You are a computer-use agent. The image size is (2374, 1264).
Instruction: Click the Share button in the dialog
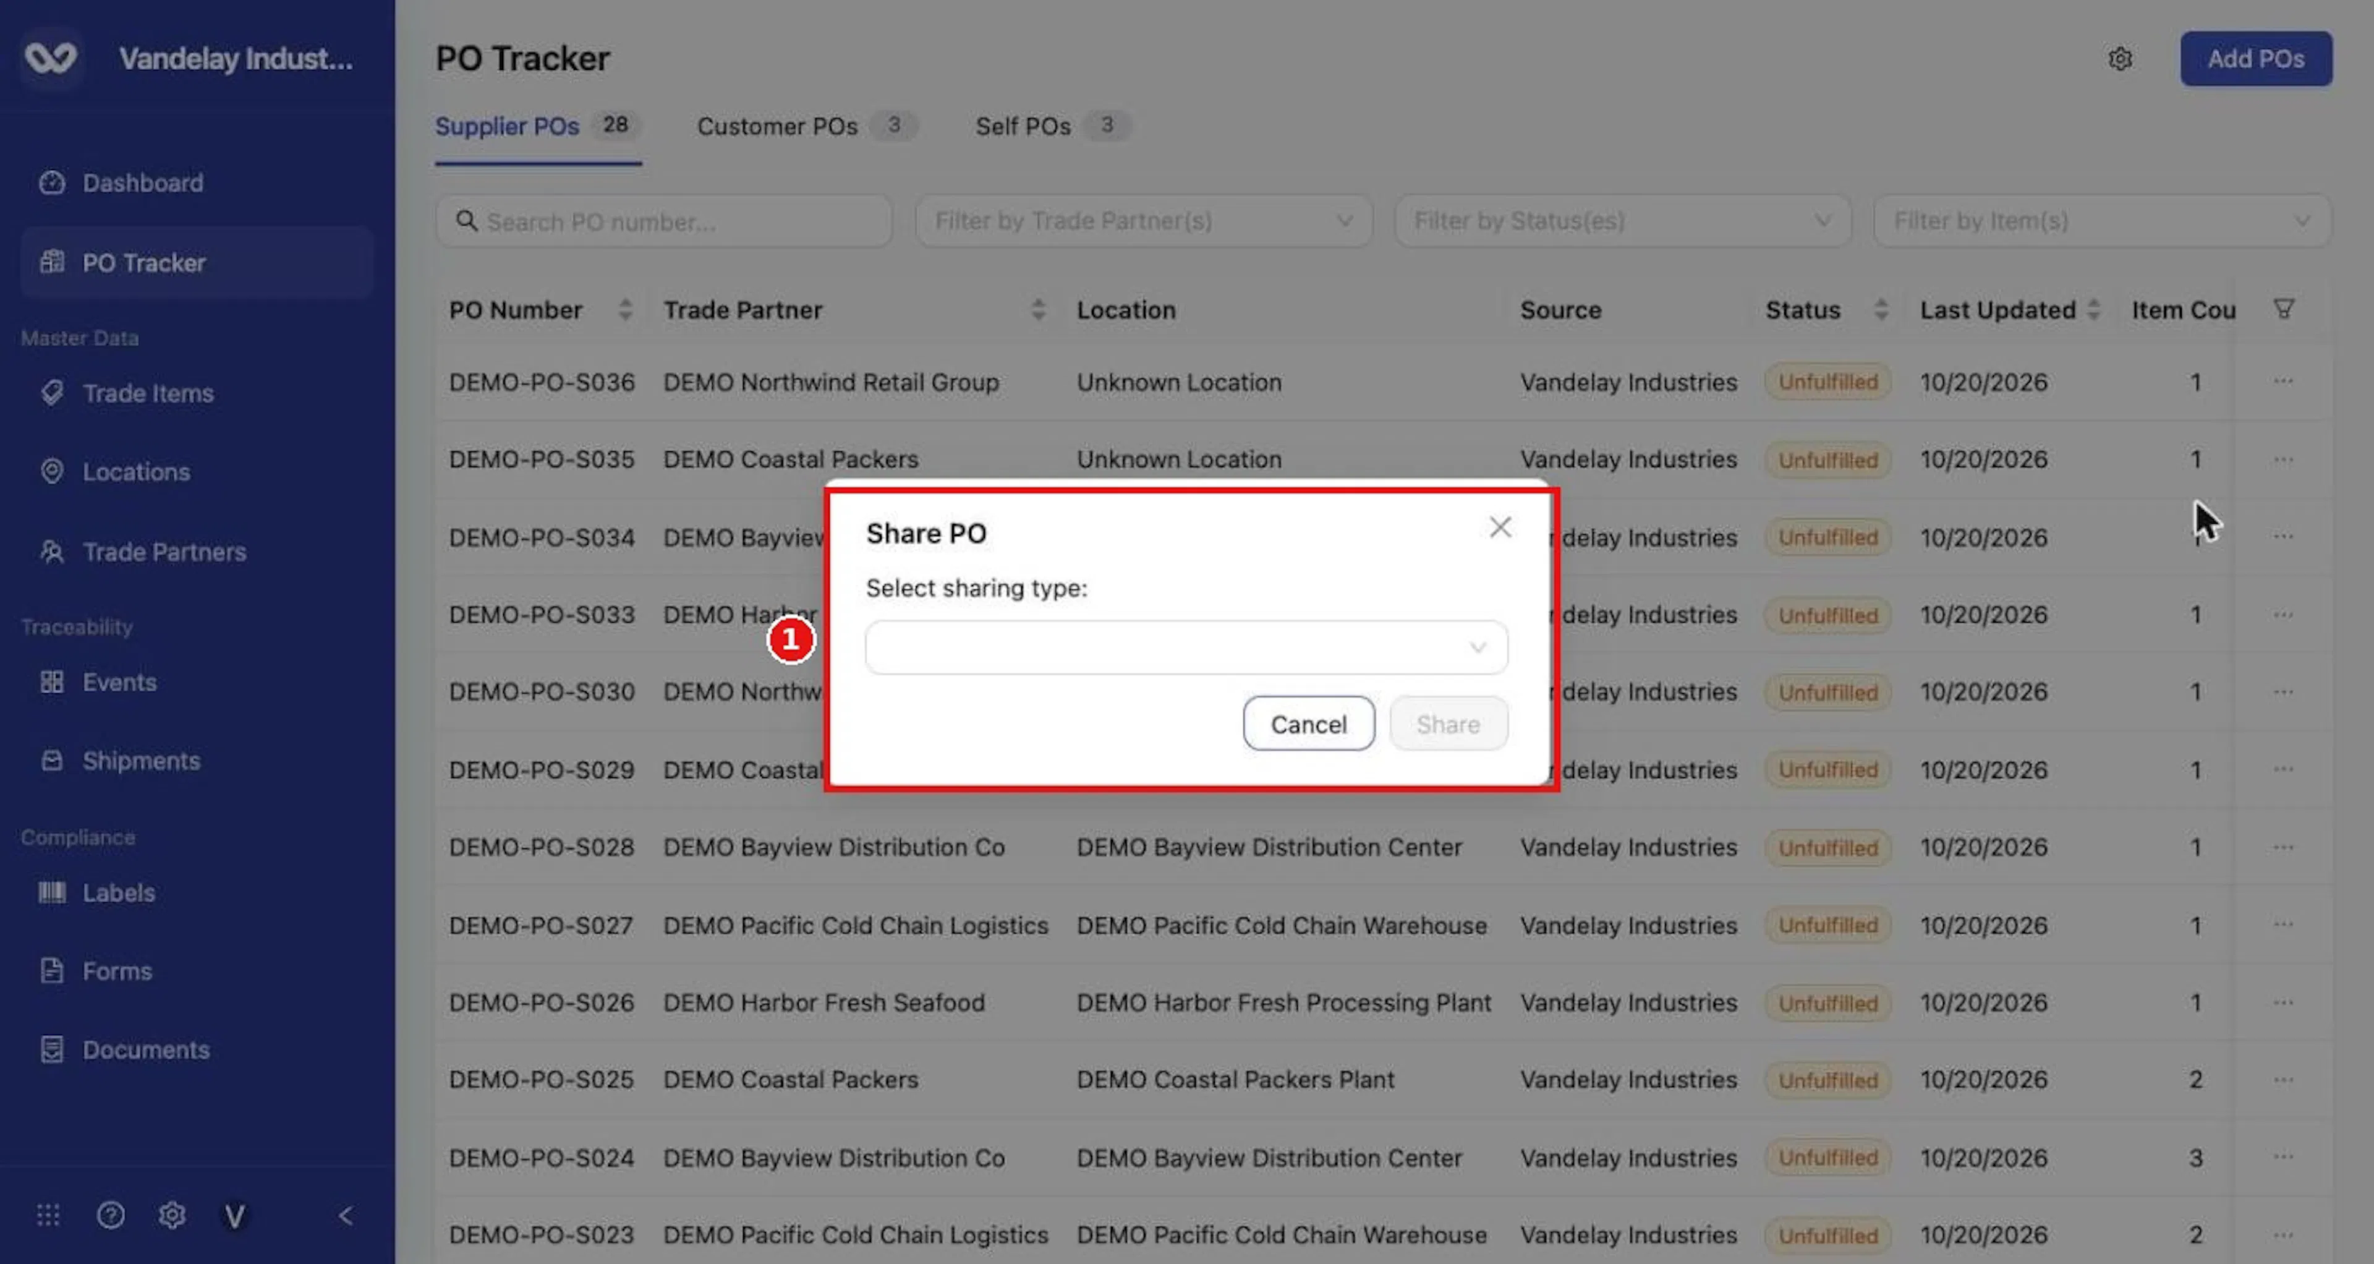tap(1448, 724)
